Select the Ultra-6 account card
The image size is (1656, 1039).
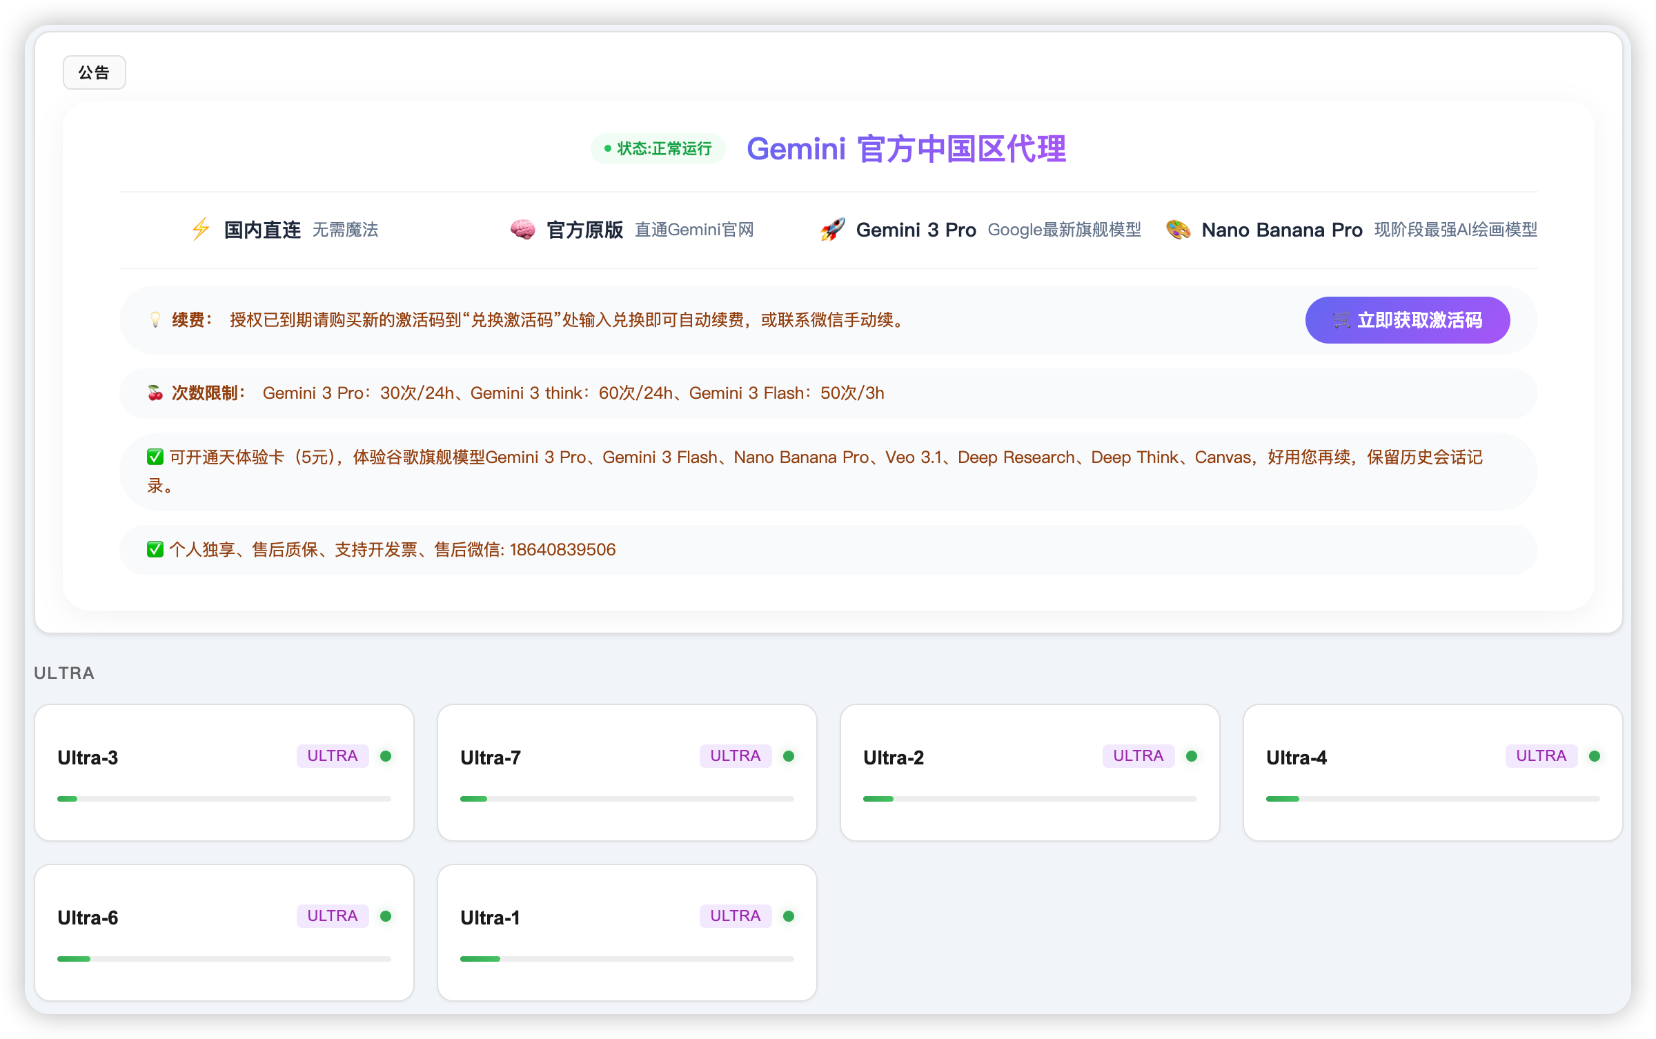point(224,933)
